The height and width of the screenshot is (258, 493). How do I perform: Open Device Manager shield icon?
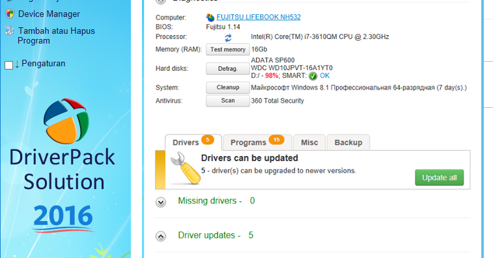click(x=10, y=14)
